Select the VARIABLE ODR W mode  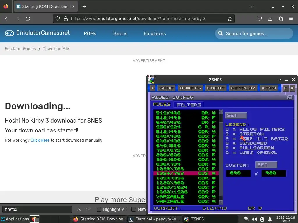pyautogui.click(x=186, y=197)
